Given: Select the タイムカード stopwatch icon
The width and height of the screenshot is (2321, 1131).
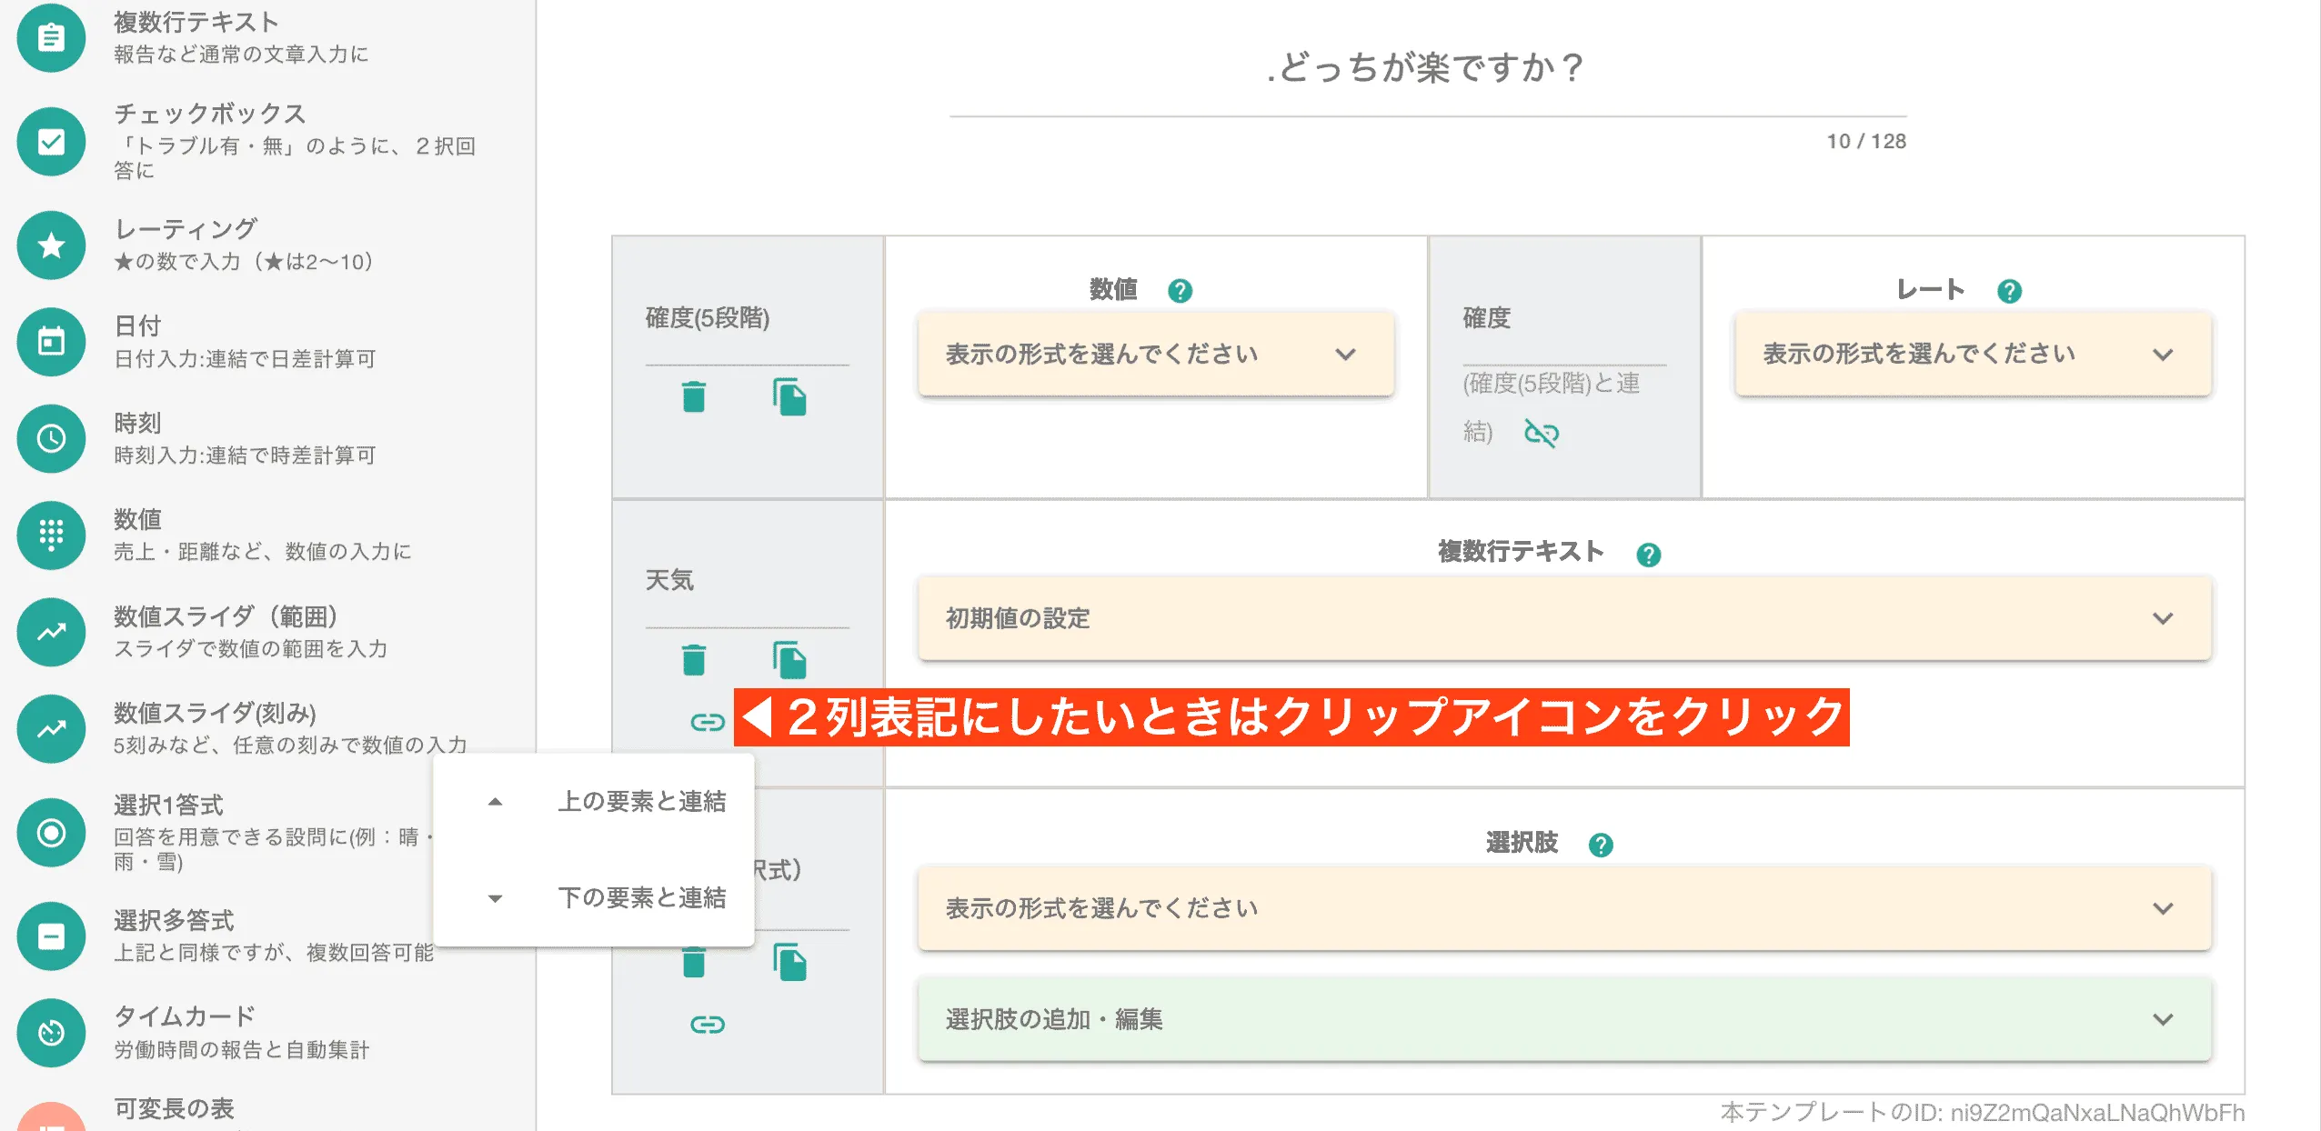Looking at the screenshot, I should point(50,1032).
